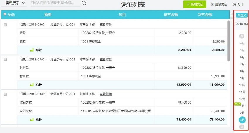This screenshot has height=133, width=249.
Task: Click the 新增凭证 button
Action: pos(195,4)
